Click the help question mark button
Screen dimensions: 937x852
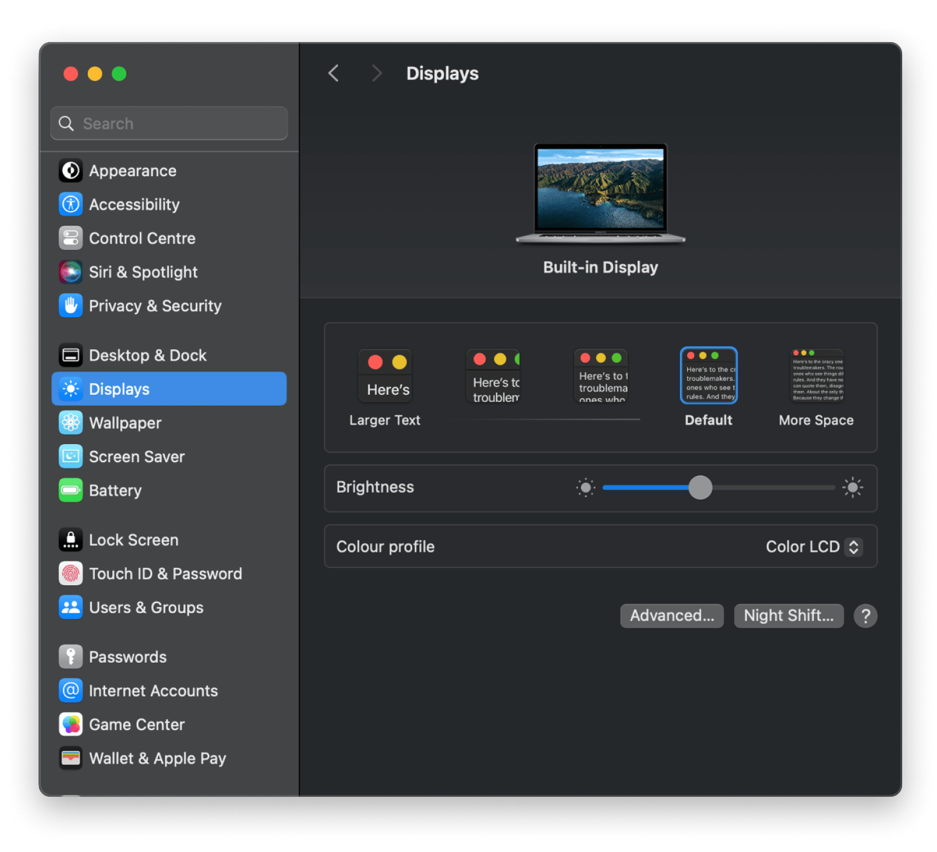[865, 616]
